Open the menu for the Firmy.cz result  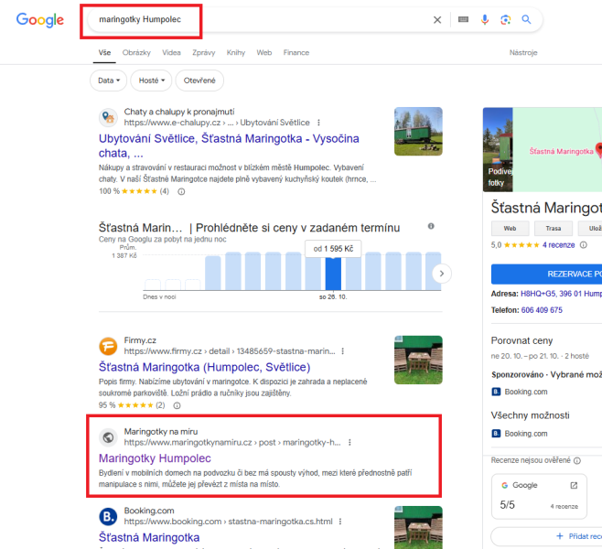point(342,350)
